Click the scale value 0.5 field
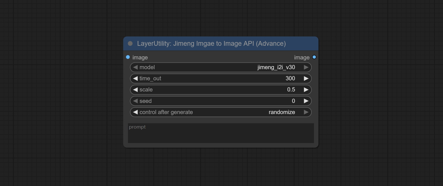 [x=291, y=90]
